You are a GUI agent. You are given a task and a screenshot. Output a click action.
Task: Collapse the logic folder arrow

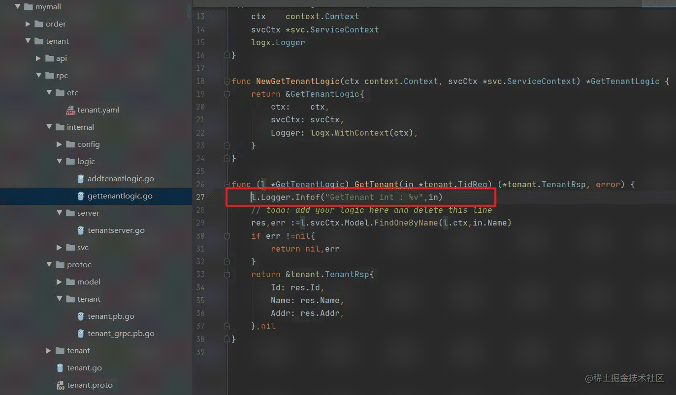click(59, 162)
